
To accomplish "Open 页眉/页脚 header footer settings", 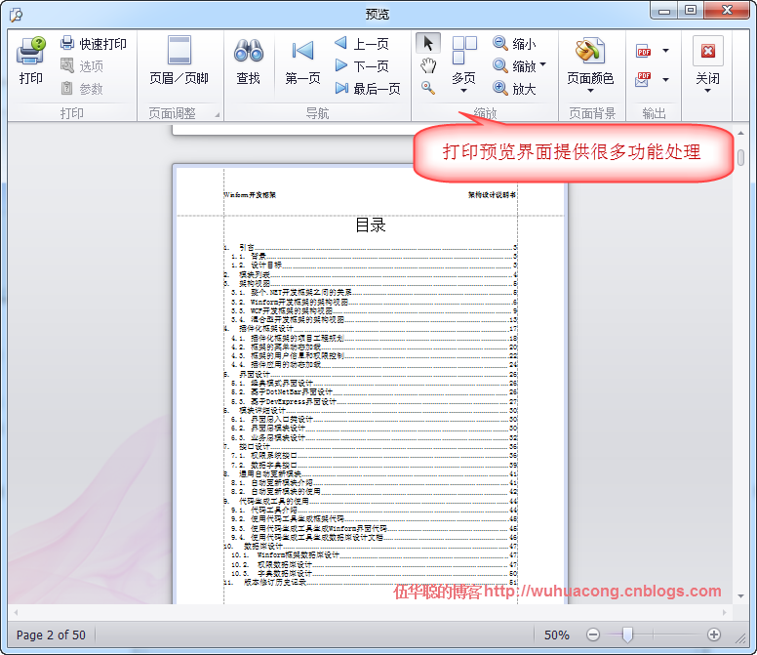I will pyautogui.click(x=179, y=61).
